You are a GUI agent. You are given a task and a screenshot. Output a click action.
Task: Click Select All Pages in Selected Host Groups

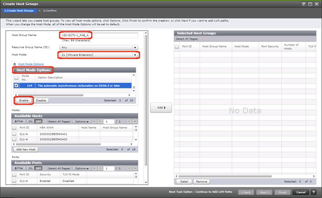(x=187, y=38)
